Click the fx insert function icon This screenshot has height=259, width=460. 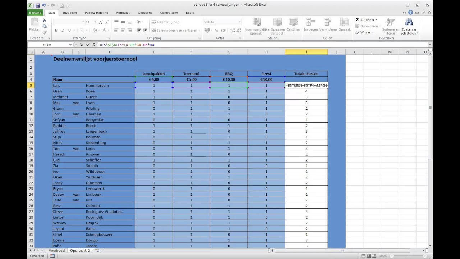pyautogui.click(x=94, y=45)
